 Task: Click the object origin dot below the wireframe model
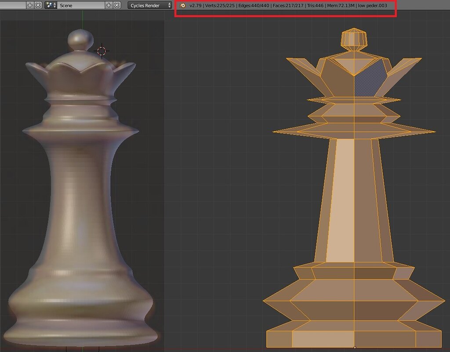[355, 347]
